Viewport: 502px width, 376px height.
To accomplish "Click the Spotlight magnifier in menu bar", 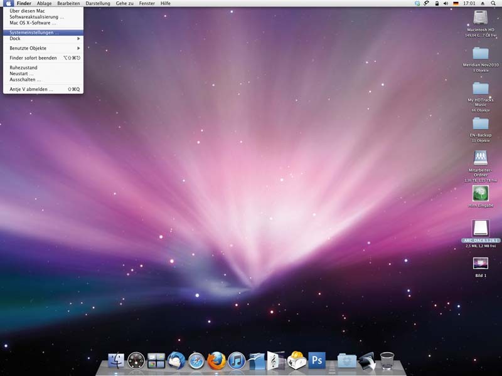I will click(493, 3).
